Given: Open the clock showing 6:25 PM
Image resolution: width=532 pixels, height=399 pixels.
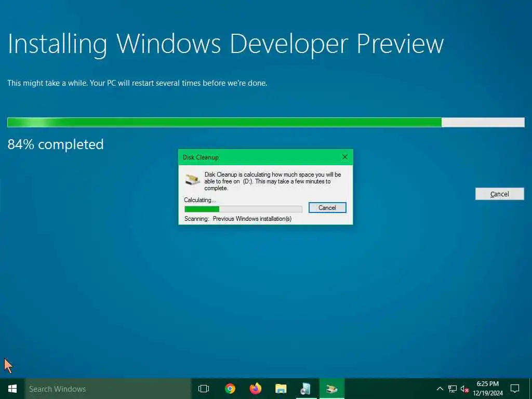Looking at the screenshot, I should point(488,389).
